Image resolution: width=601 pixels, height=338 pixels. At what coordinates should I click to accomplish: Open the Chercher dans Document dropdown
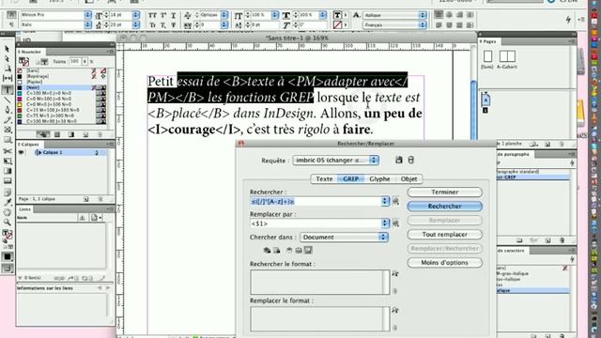(345, 238)
